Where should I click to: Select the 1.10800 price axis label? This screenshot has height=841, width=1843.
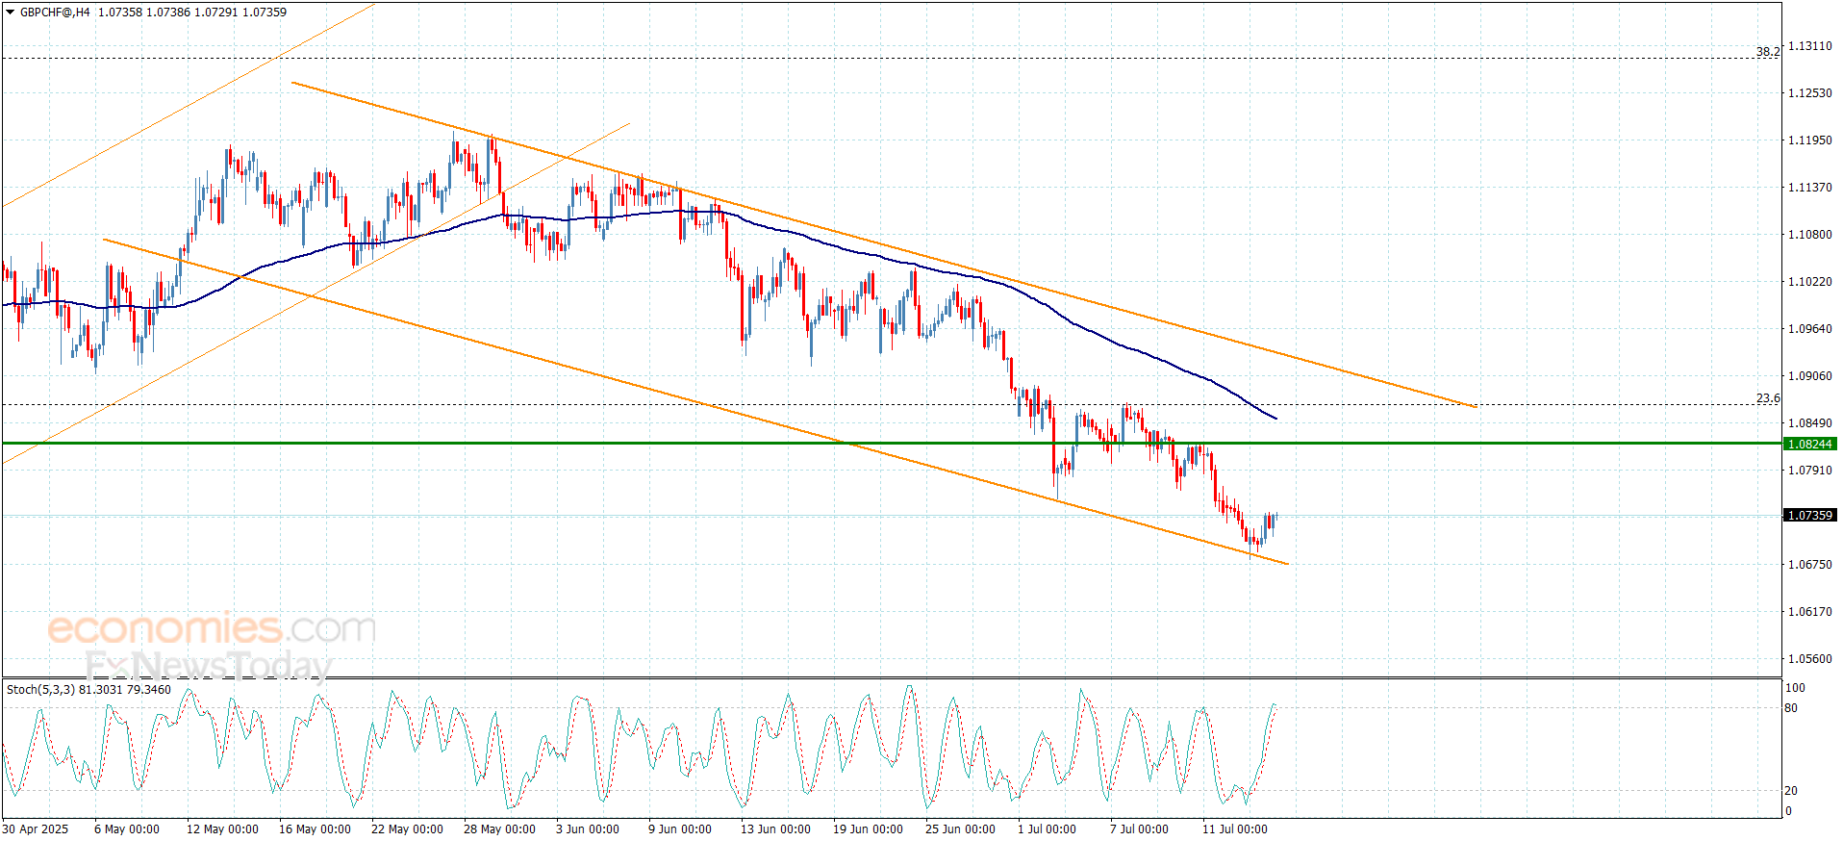[x=1809, y=234]
